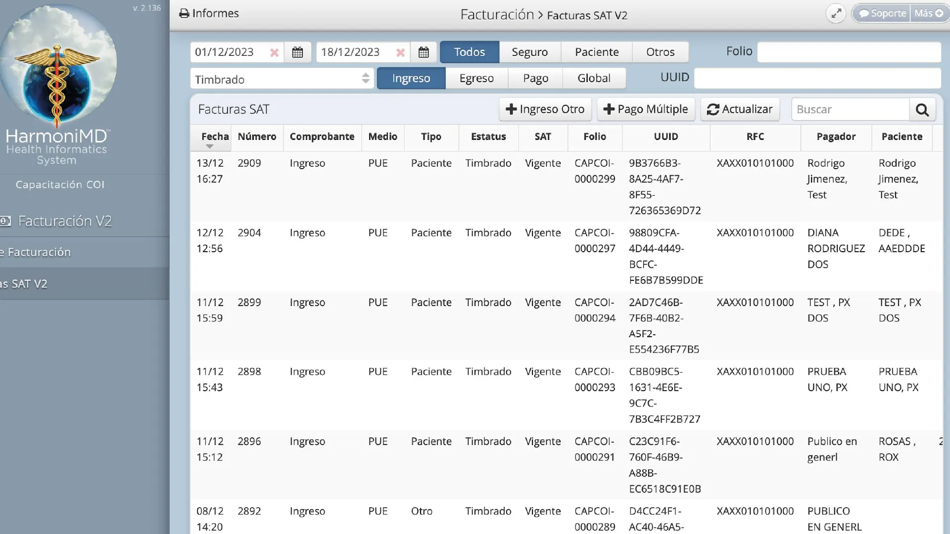Image resolution: width=950 pixels, height=534 pixels.
Task: Click folio CAPCOI-0000291
Action: pyautogui.click(x=595, y=449)
